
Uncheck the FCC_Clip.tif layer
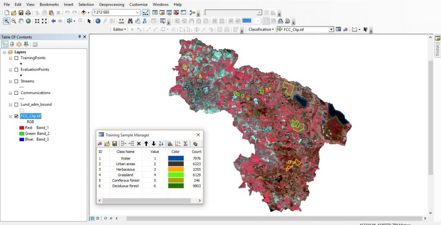(x=16, y=116)
